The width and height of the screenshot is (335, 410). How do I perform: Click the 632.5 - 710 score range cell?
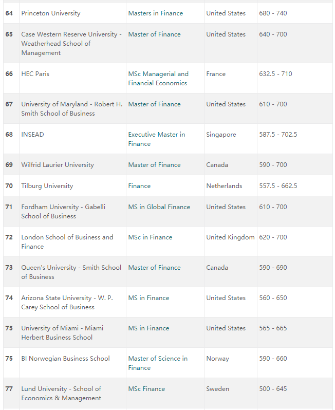coord(295,78)
